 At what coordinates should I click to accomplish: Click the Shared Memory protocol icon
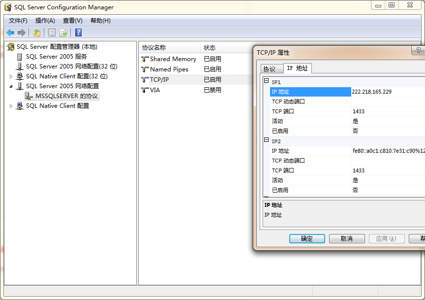tap(145, 59)
